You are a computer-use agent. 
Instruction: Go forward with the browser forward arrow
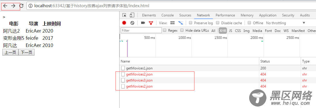pos(13,6)
